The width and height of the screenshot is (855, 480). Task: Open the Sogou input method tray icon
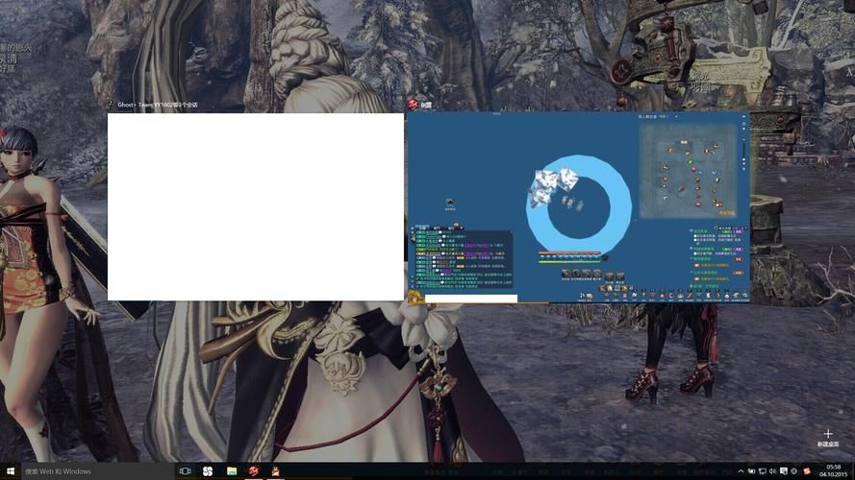807,471
